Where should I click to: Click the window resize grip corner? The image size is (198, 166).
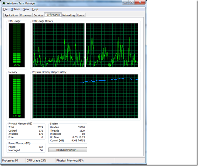tap(144, 161)
